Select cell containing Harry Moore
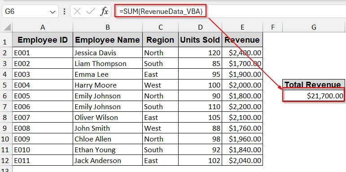 108,85
